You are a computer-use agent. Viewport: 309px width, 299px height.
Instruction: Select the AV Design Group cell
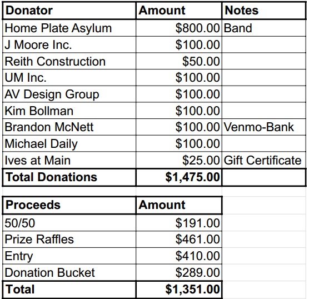point(69,94)
